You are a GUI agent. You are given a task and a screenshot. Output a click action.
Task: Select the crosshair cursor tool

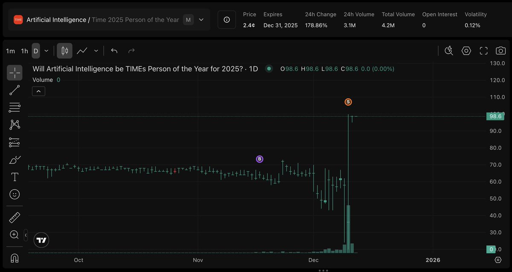point(15,73)
